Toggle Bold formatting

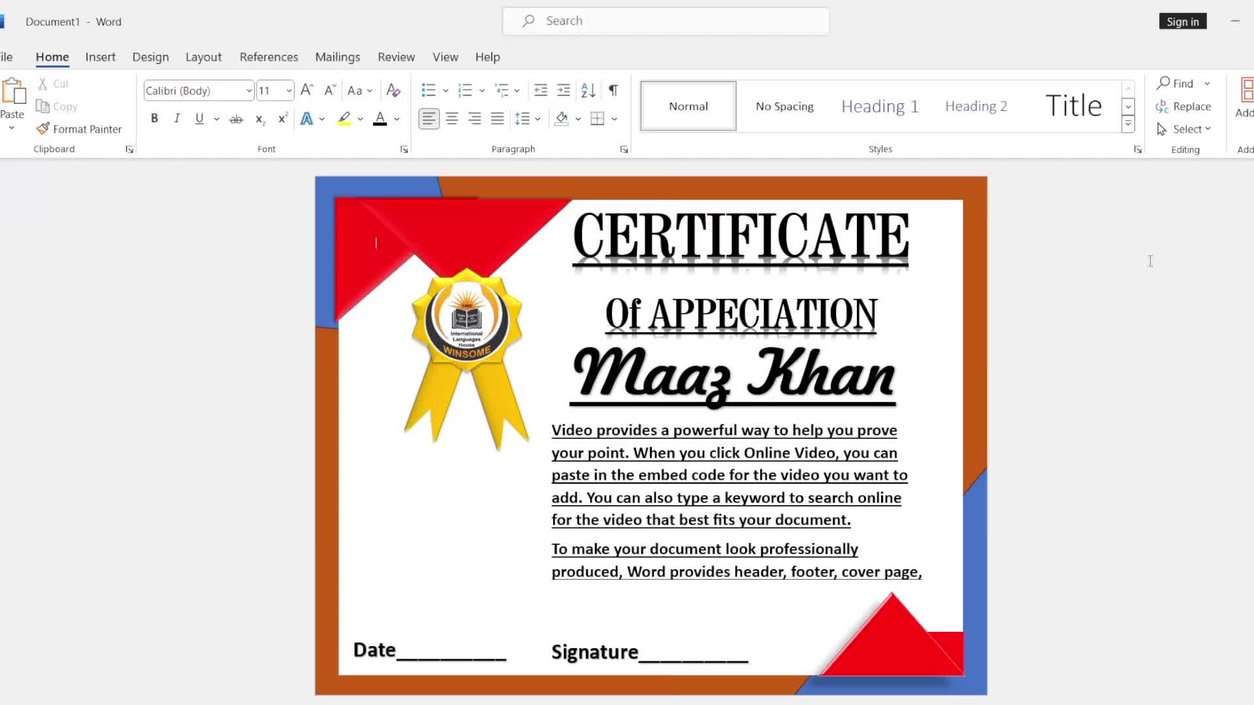coord(154,119)
